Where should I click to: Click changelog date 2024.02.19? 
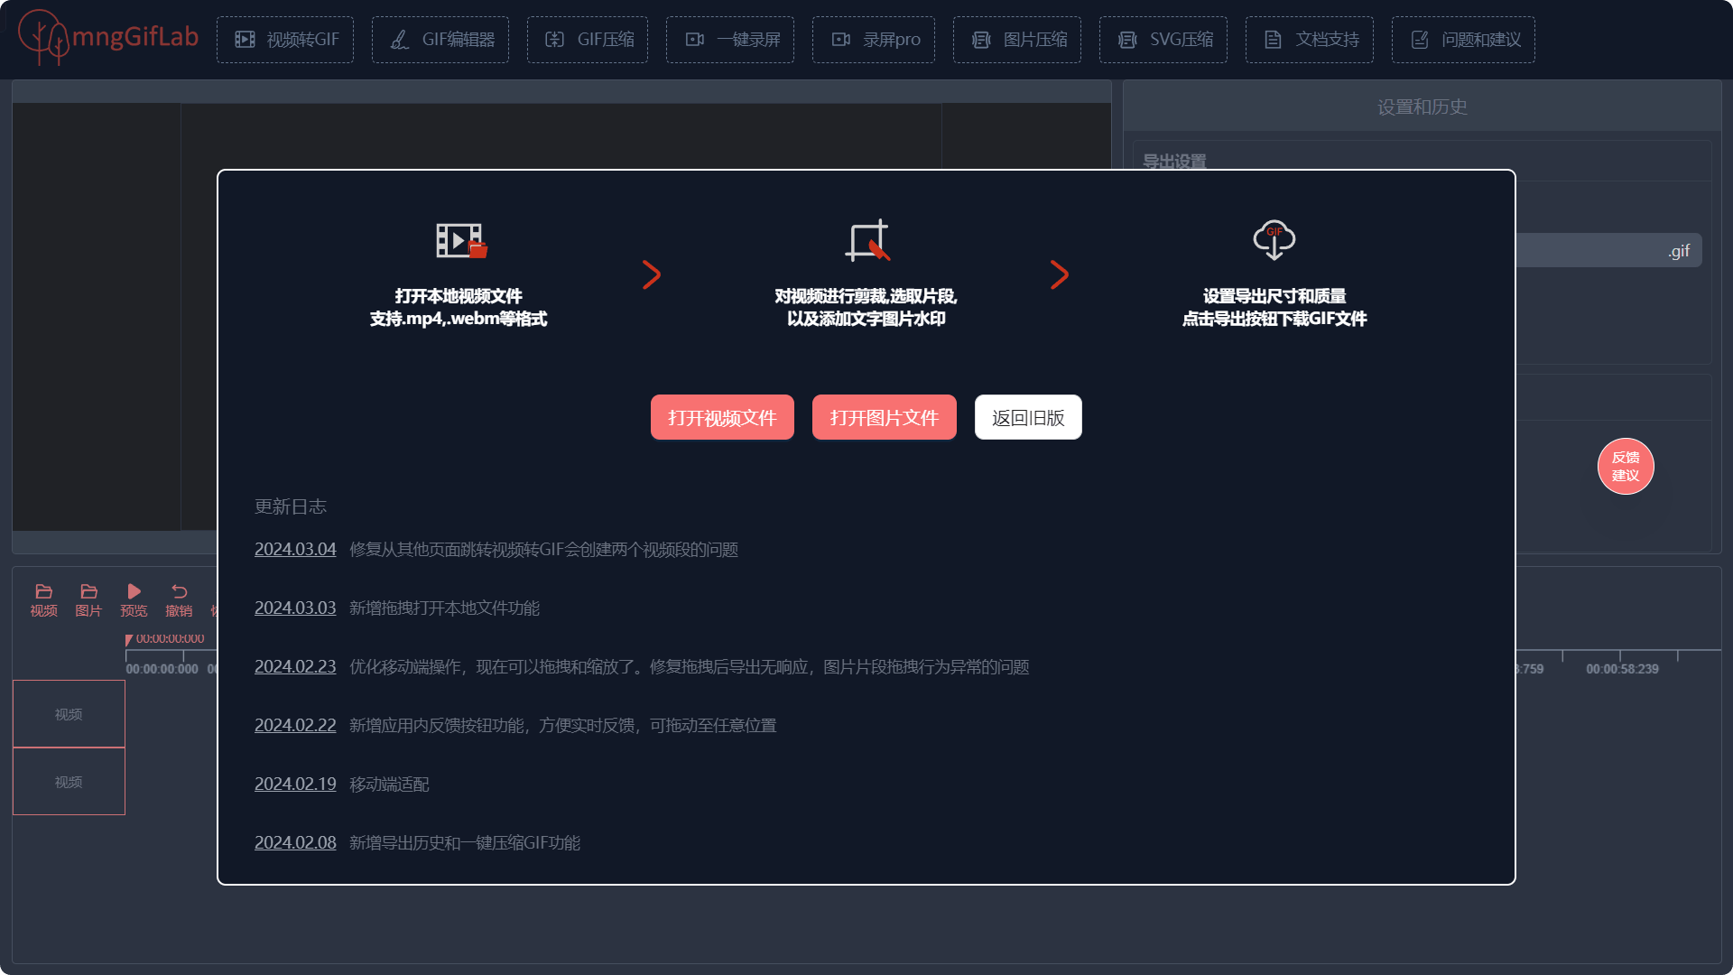(295, 784)
